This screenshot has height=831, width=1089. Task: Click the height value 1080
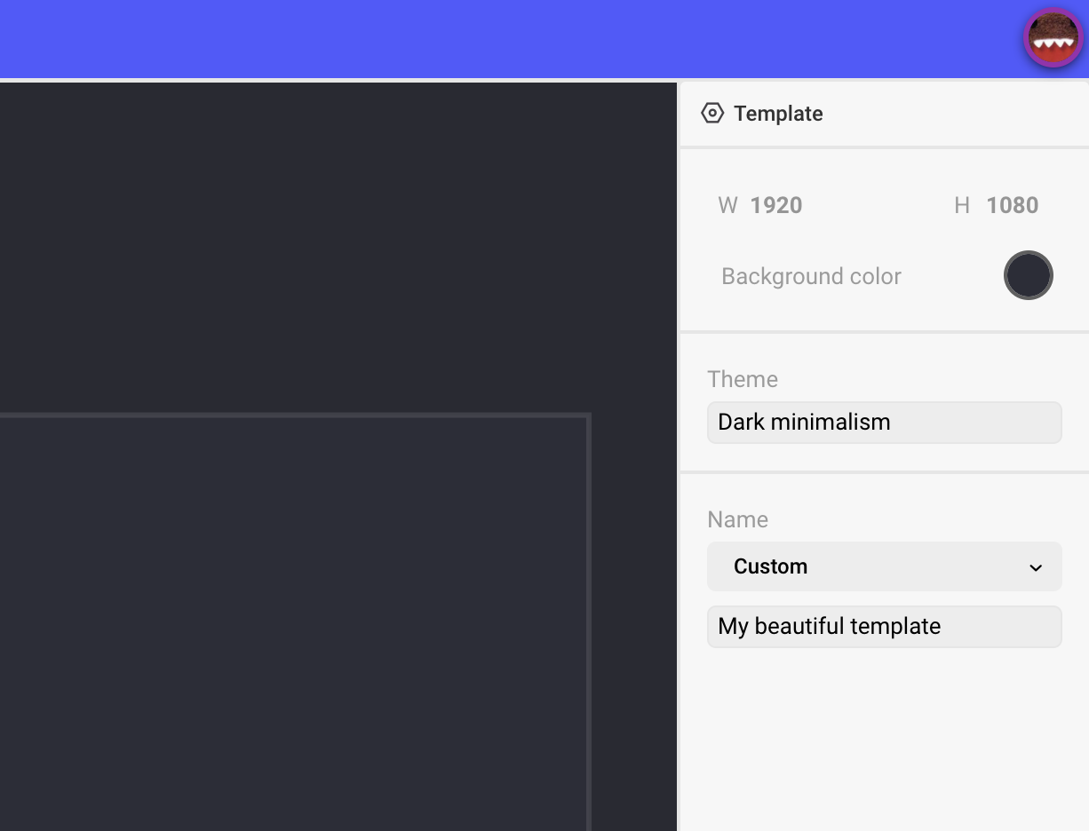pyautogui.click(x=1012, y=205)
